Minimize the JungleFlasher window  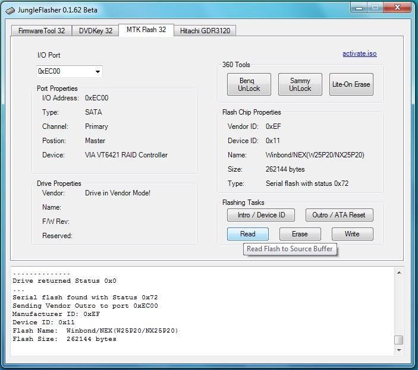[x=359, y=8]
